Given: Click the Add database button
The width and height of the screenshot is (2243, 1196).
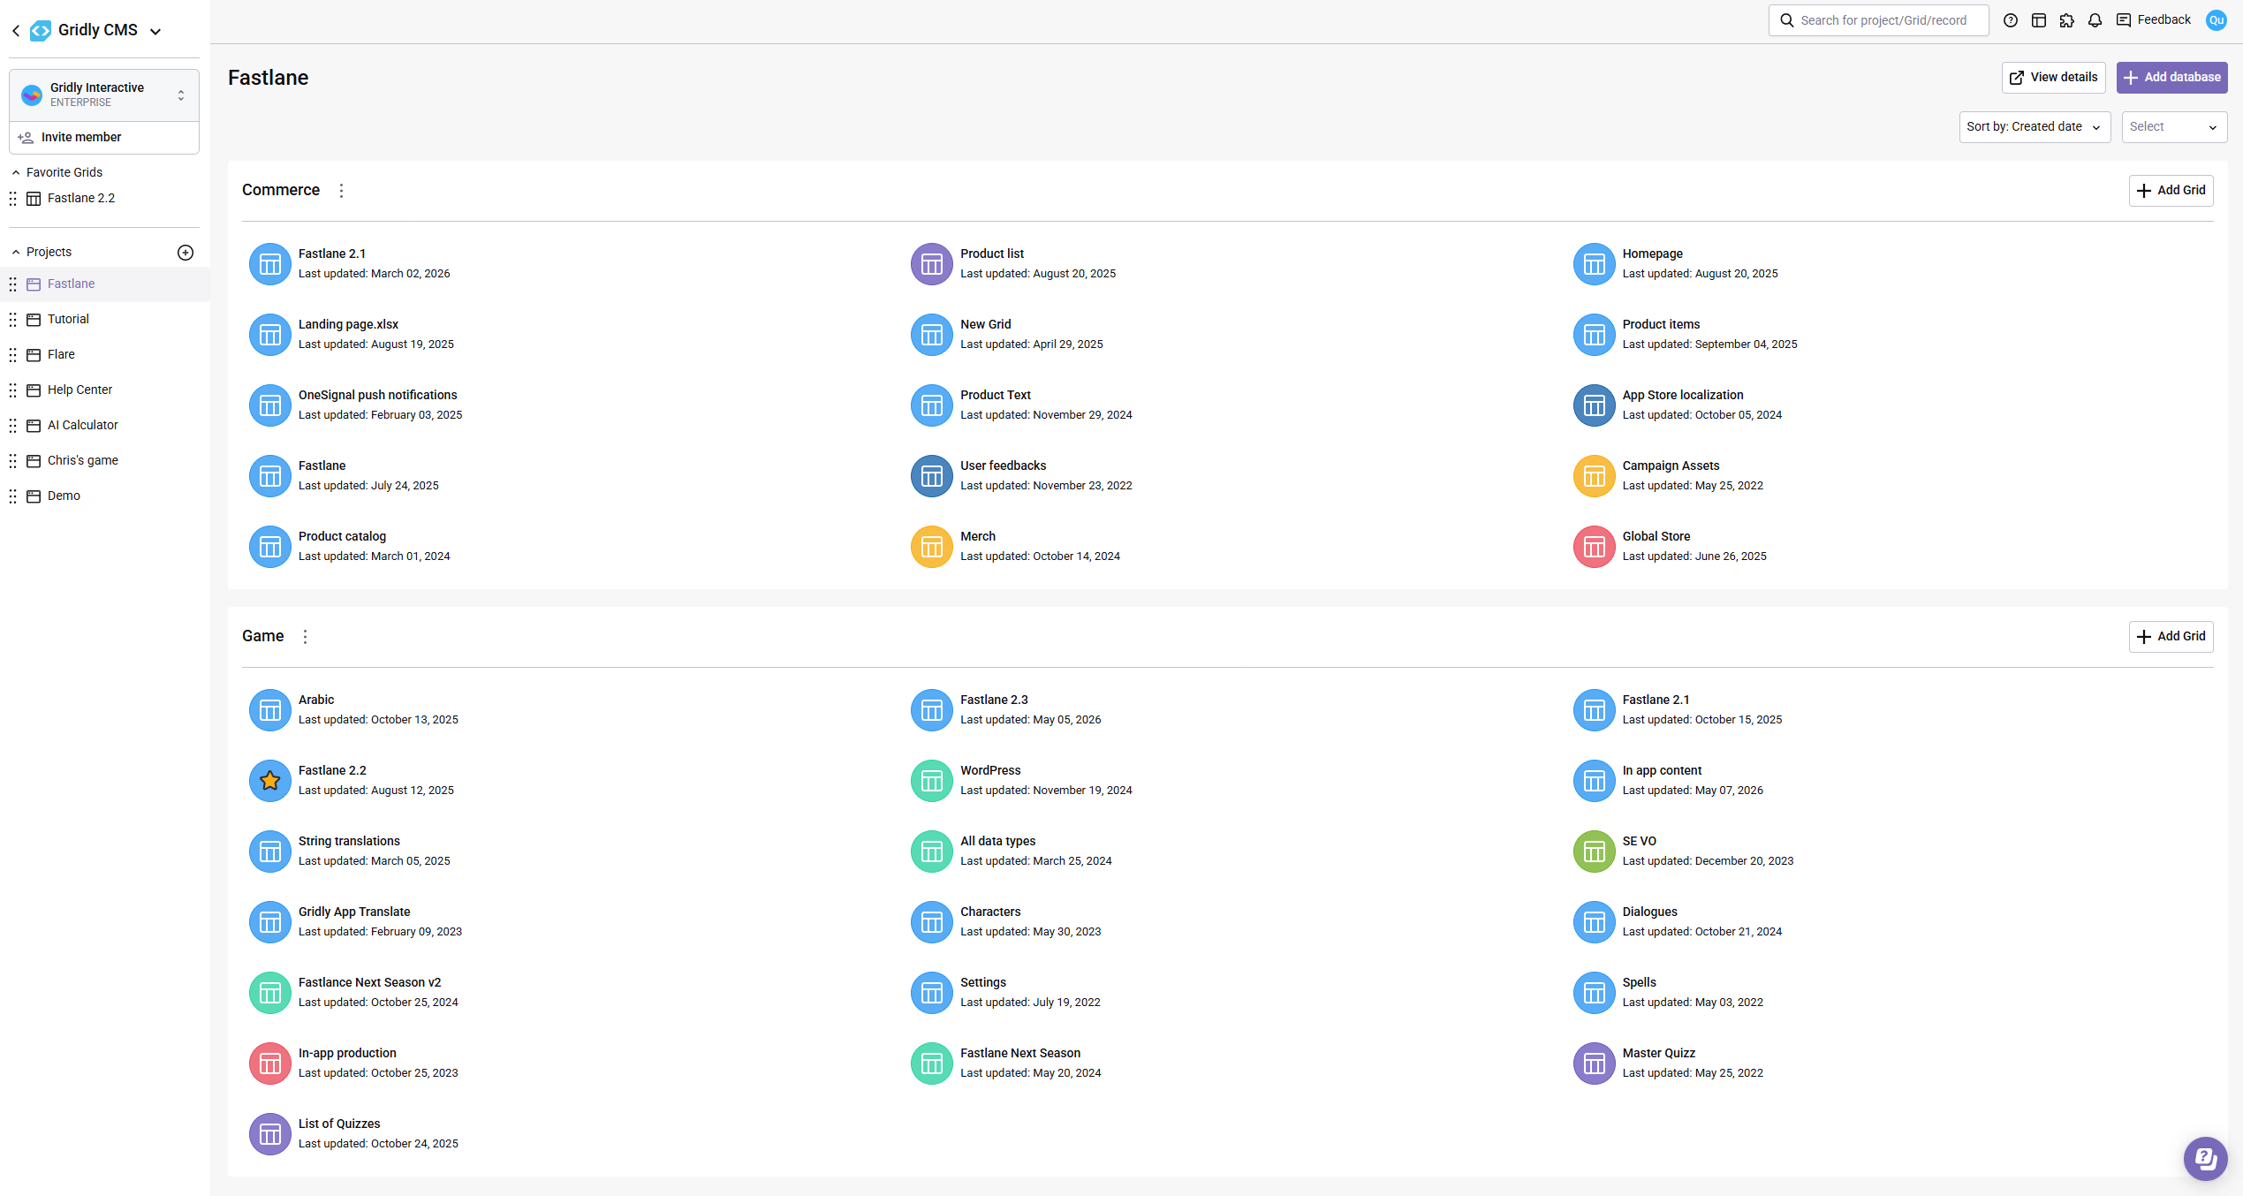Looking at the screenshot, I should coord(2171,78).
